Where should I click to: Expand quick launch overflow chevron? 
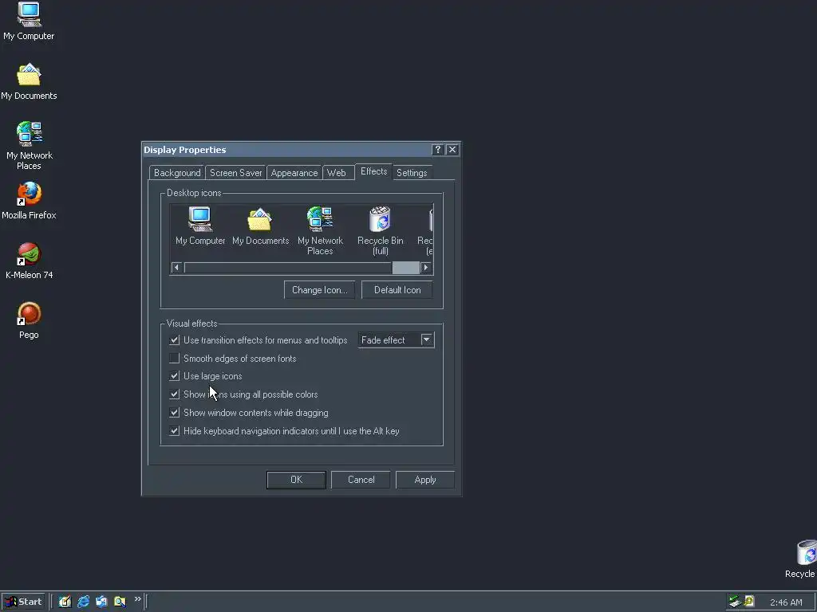137,599
